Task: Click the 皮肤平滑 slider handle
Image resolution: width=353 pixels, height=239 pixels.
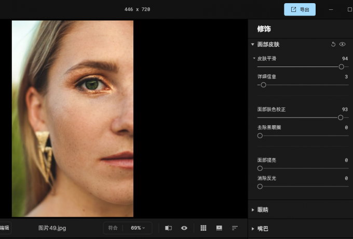Action: point(341,67)
